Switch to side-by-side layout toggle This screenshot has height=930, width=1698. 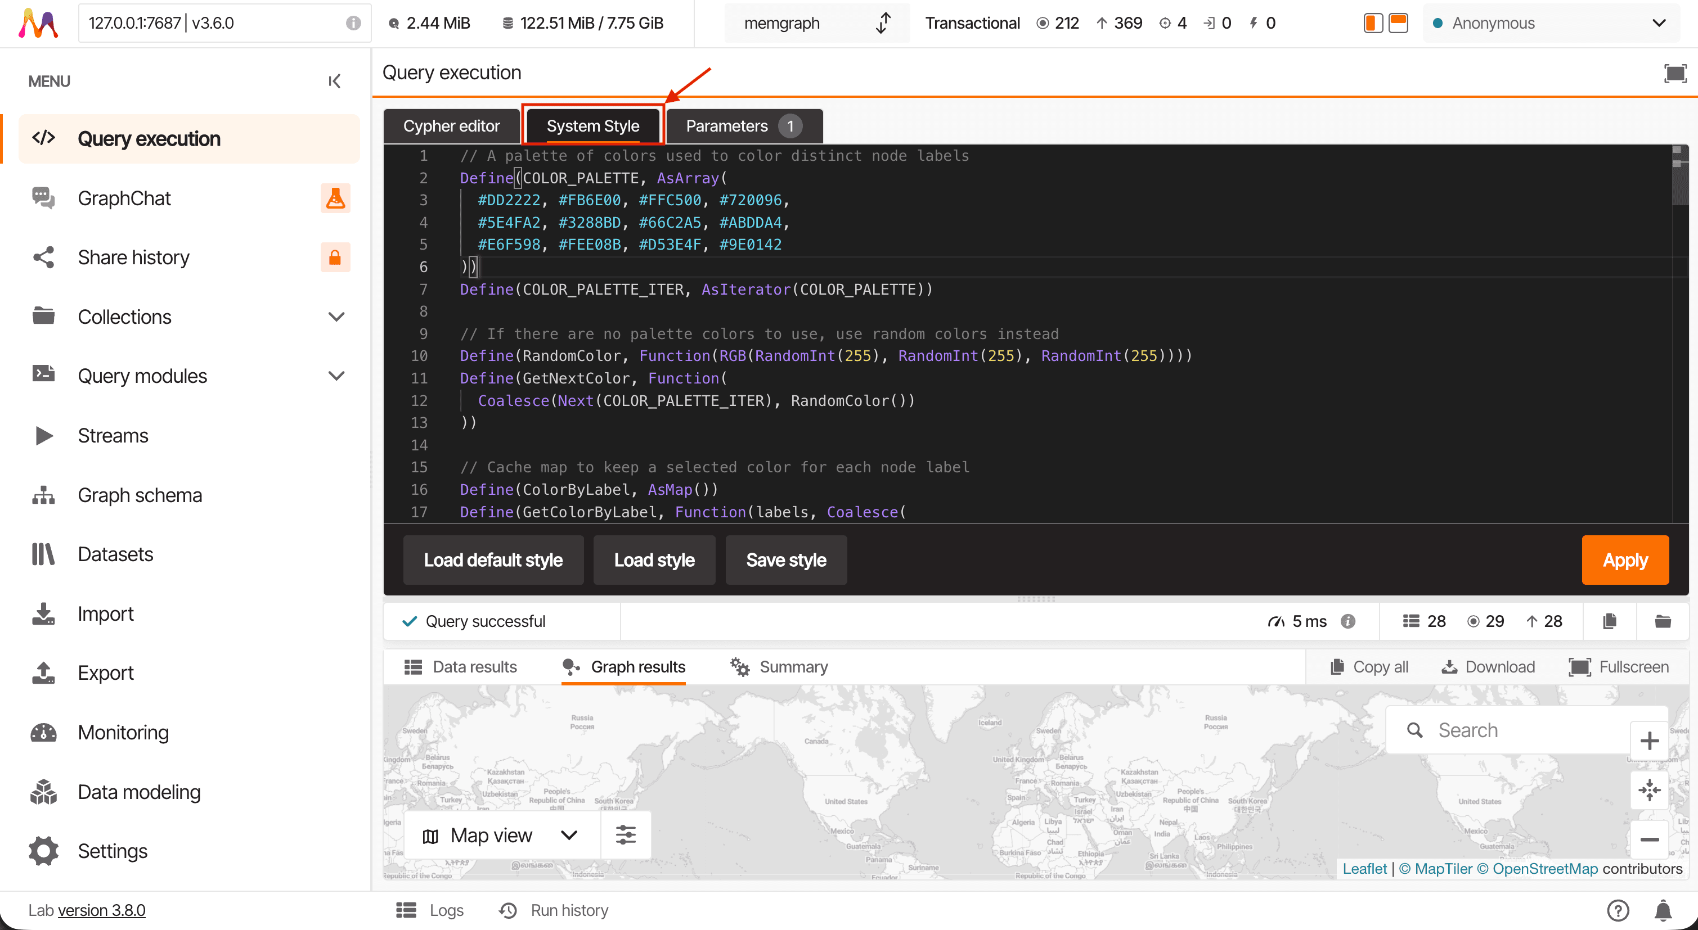coord(1373,23)
